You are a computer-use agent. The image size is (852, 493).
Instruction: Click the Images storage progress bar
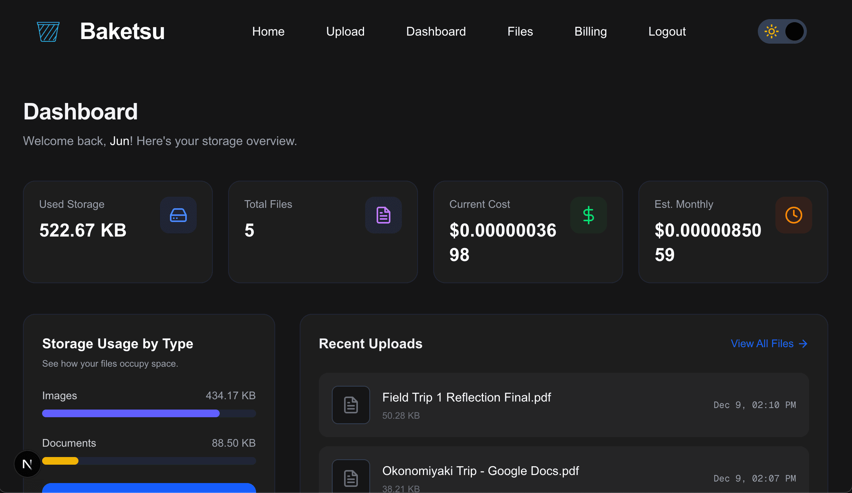click(x=149, y=413)
